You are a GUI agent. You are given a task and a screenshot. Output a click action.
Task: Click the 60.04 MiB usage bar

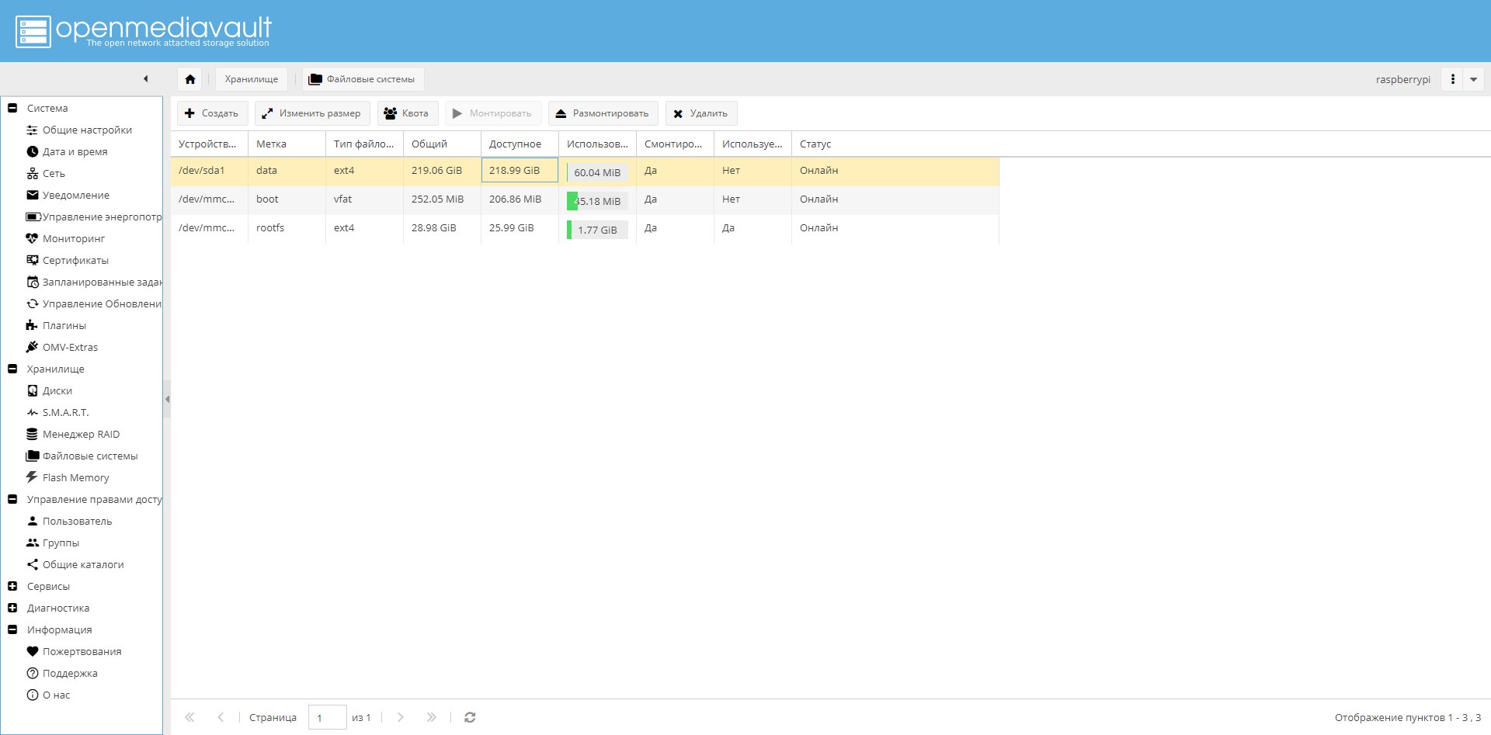[597, 172]
